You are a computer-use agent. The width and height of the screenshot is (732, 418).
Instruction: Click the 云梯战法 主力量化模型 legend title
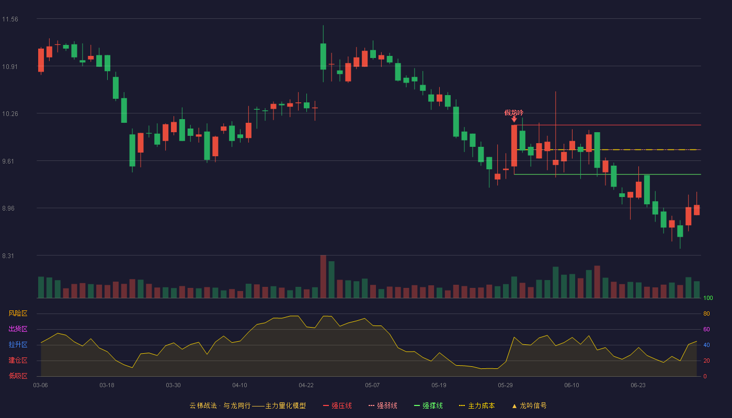coord(247,405)
